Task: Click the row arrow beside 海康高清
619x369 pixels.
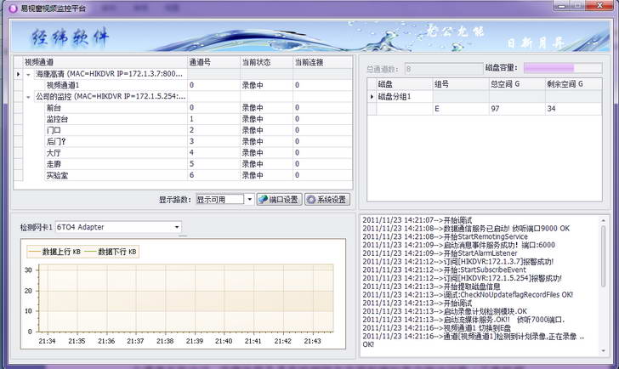Action: 18,74
